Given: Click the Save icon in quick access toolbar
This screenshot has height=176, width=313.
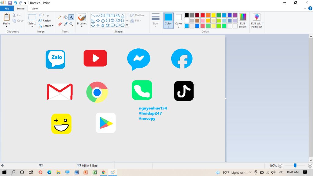Looking at the screenshot, I should coord(10,3).
